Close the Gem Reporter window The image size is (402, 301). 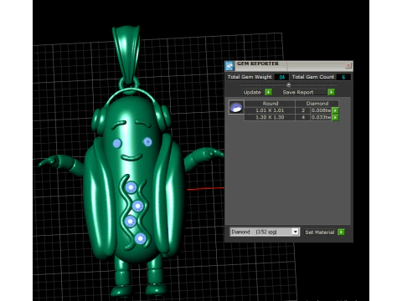click(x=348, y=65)
